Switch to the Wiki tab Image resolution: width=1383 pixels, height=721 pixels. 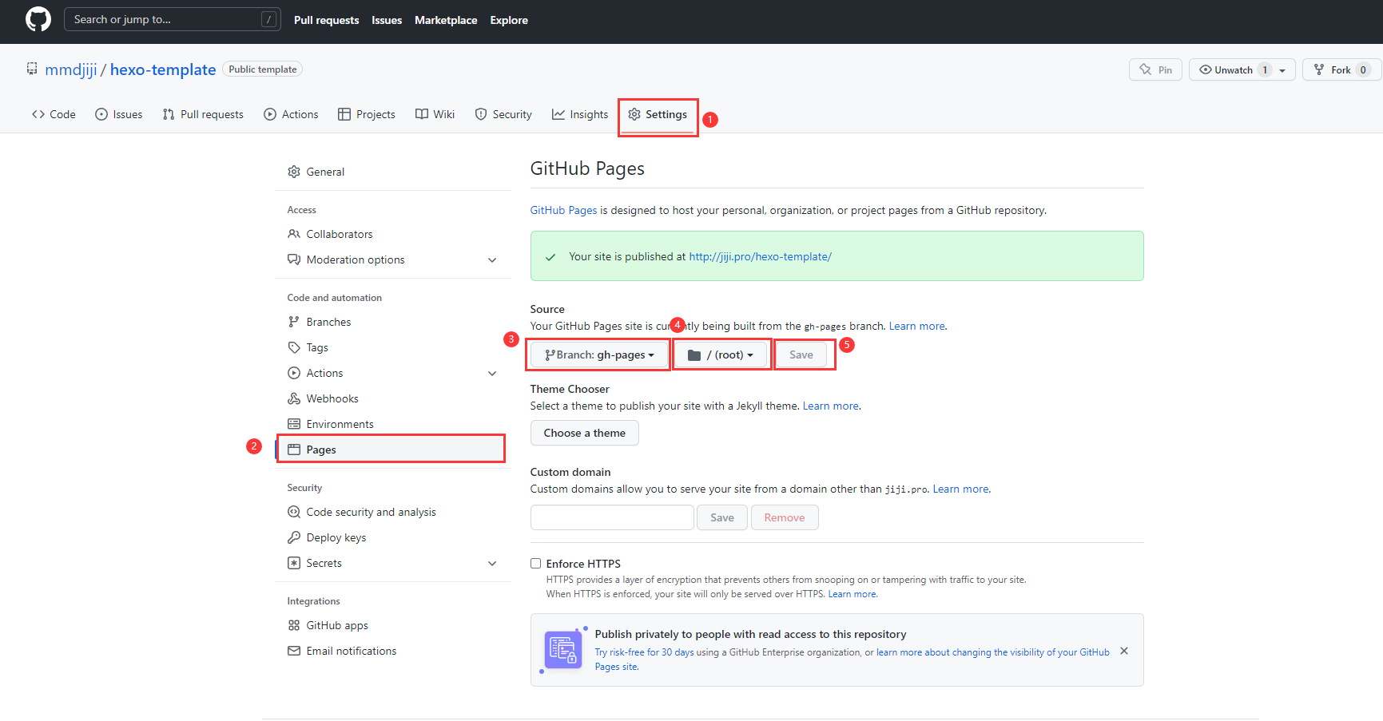coord(435,114)
